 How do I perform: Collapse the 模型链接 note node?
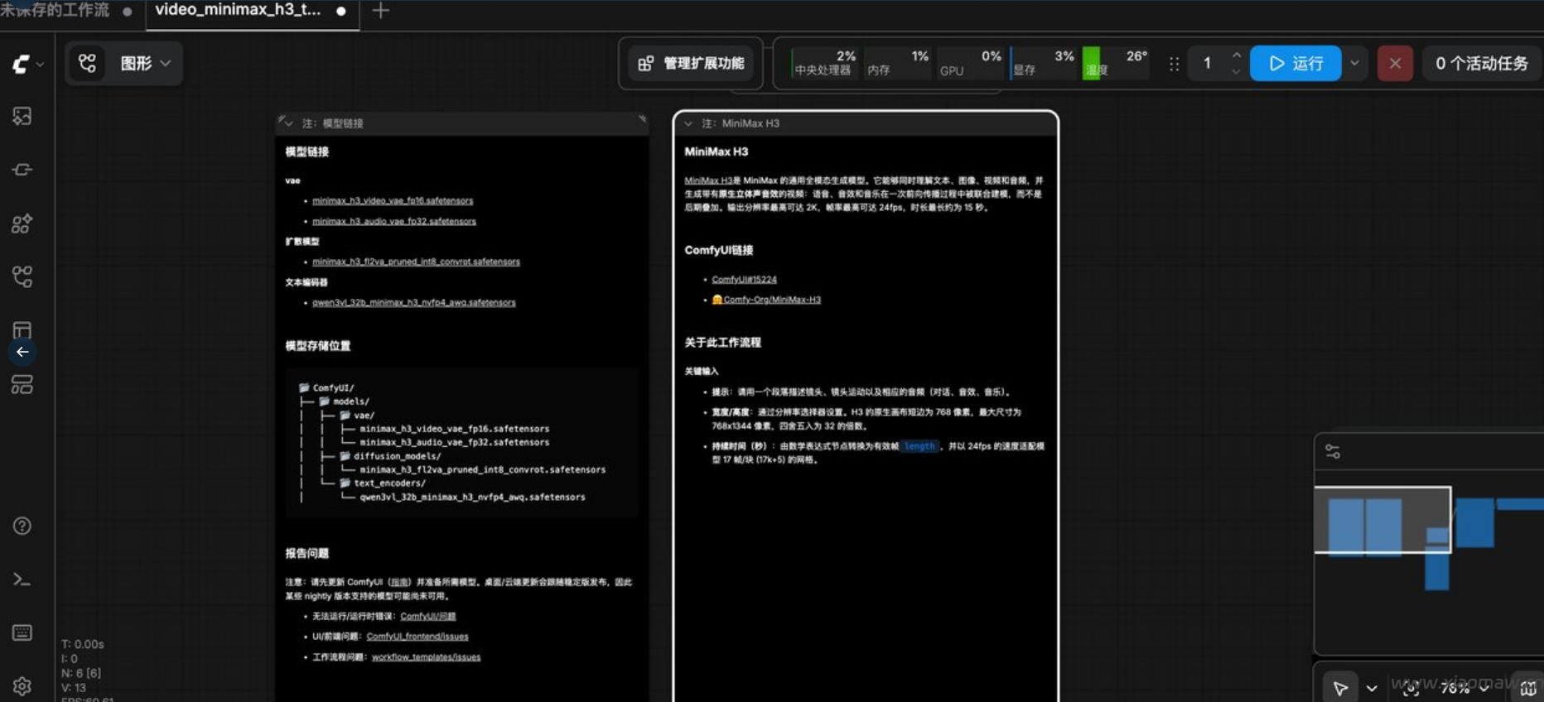(289, 123)
